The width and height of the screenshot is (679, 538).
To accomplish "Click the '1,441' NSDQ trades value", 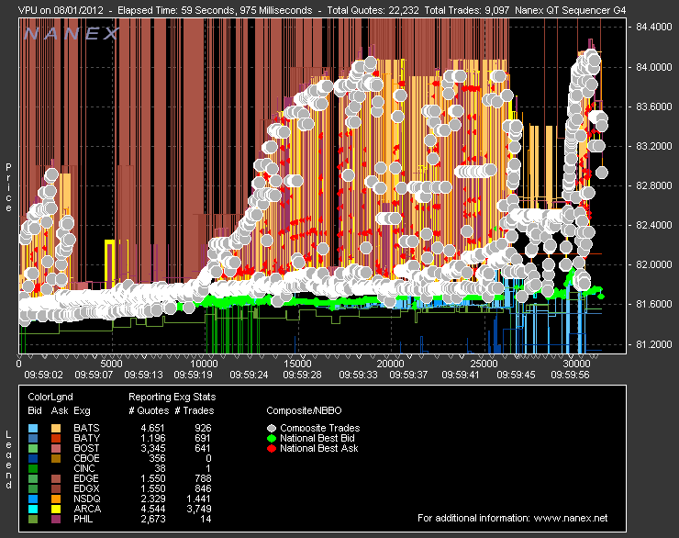I will pos(199,499).
